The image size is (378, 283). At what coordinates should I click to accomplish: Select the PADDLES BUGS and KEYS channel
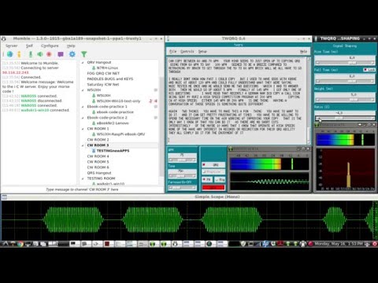click(110, 79)
